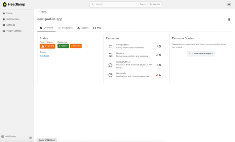The width and height of the screenshot is (235, 142).
Task: Open the Map tab
Action: (97, 28)
